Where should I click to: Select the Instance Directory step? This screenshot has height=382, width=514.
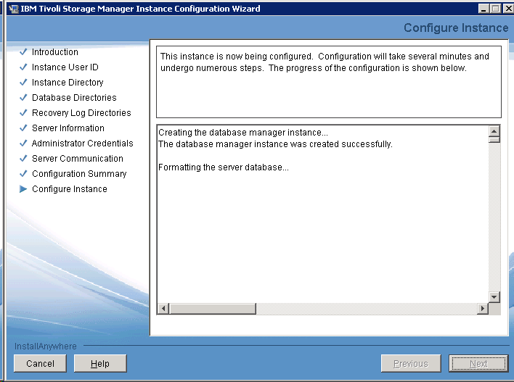point(68,83)
